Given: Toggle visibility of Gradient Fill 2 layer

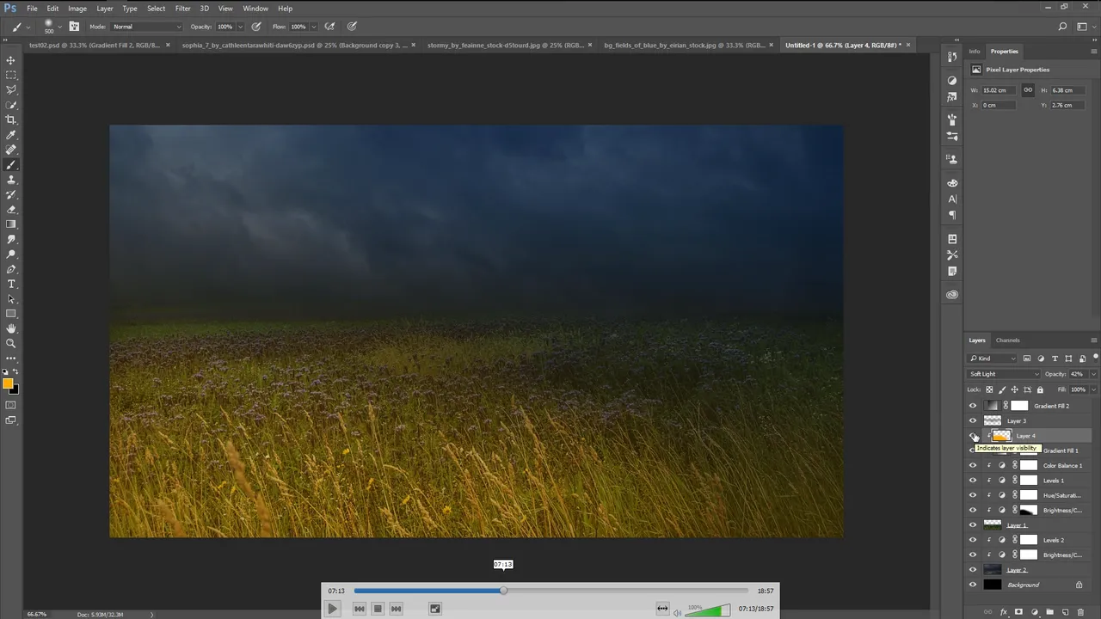Looking at the screenshot, I should pos(973,406).
